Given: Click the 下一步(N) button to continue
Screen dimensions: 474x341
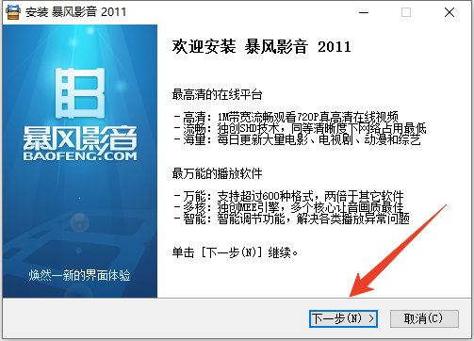Looking at the screenshot, I should [343, 318].
